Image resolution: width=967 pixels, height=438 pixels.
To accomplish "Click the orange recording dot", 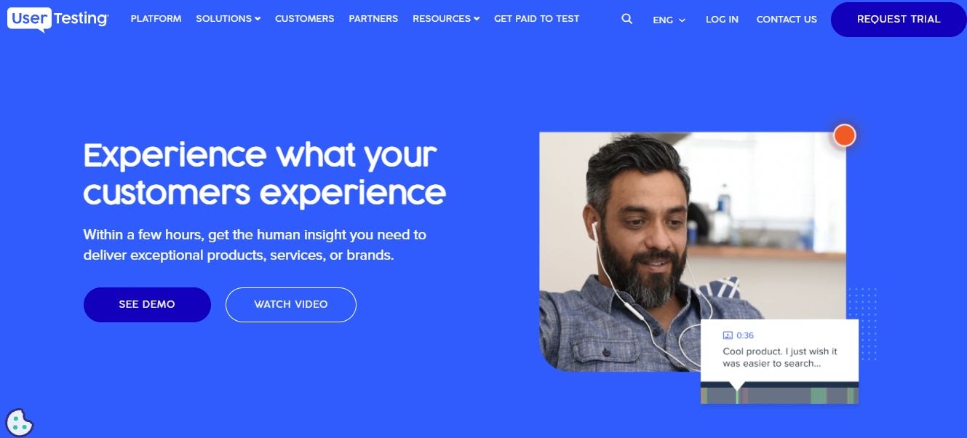I will (844, 135).
